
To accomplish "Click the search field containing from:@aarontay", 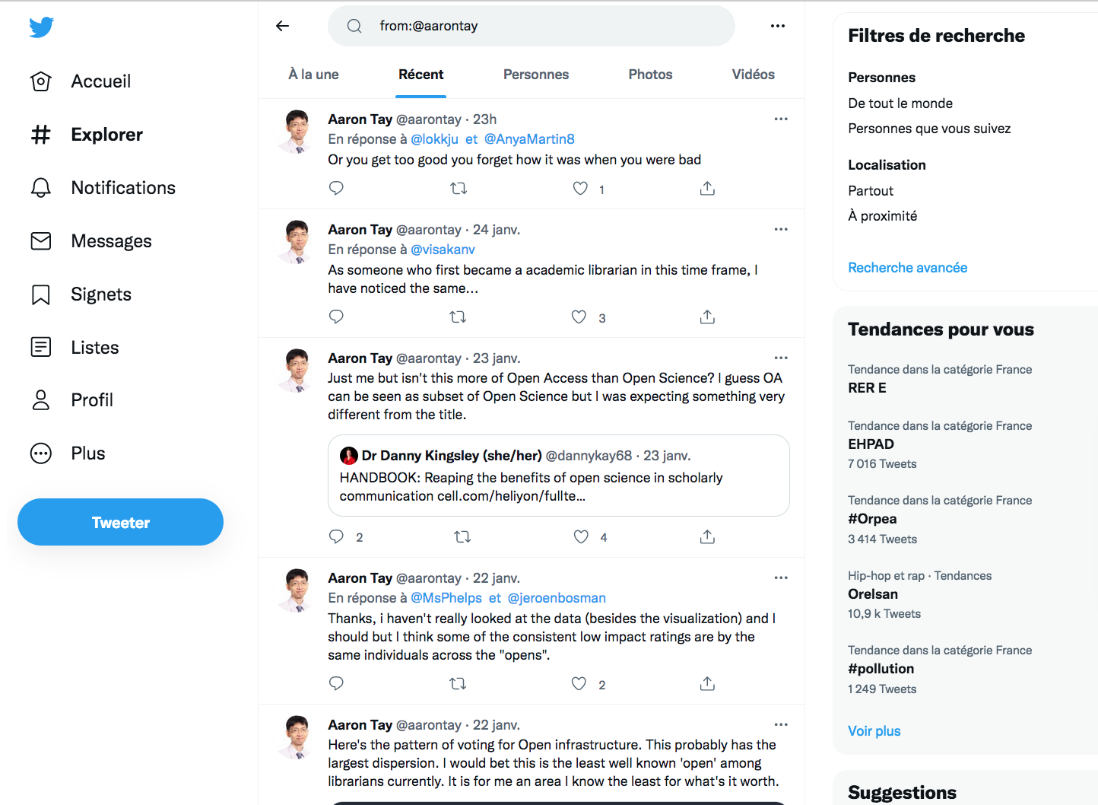I will pyautogui.click(x=532, y=26).
